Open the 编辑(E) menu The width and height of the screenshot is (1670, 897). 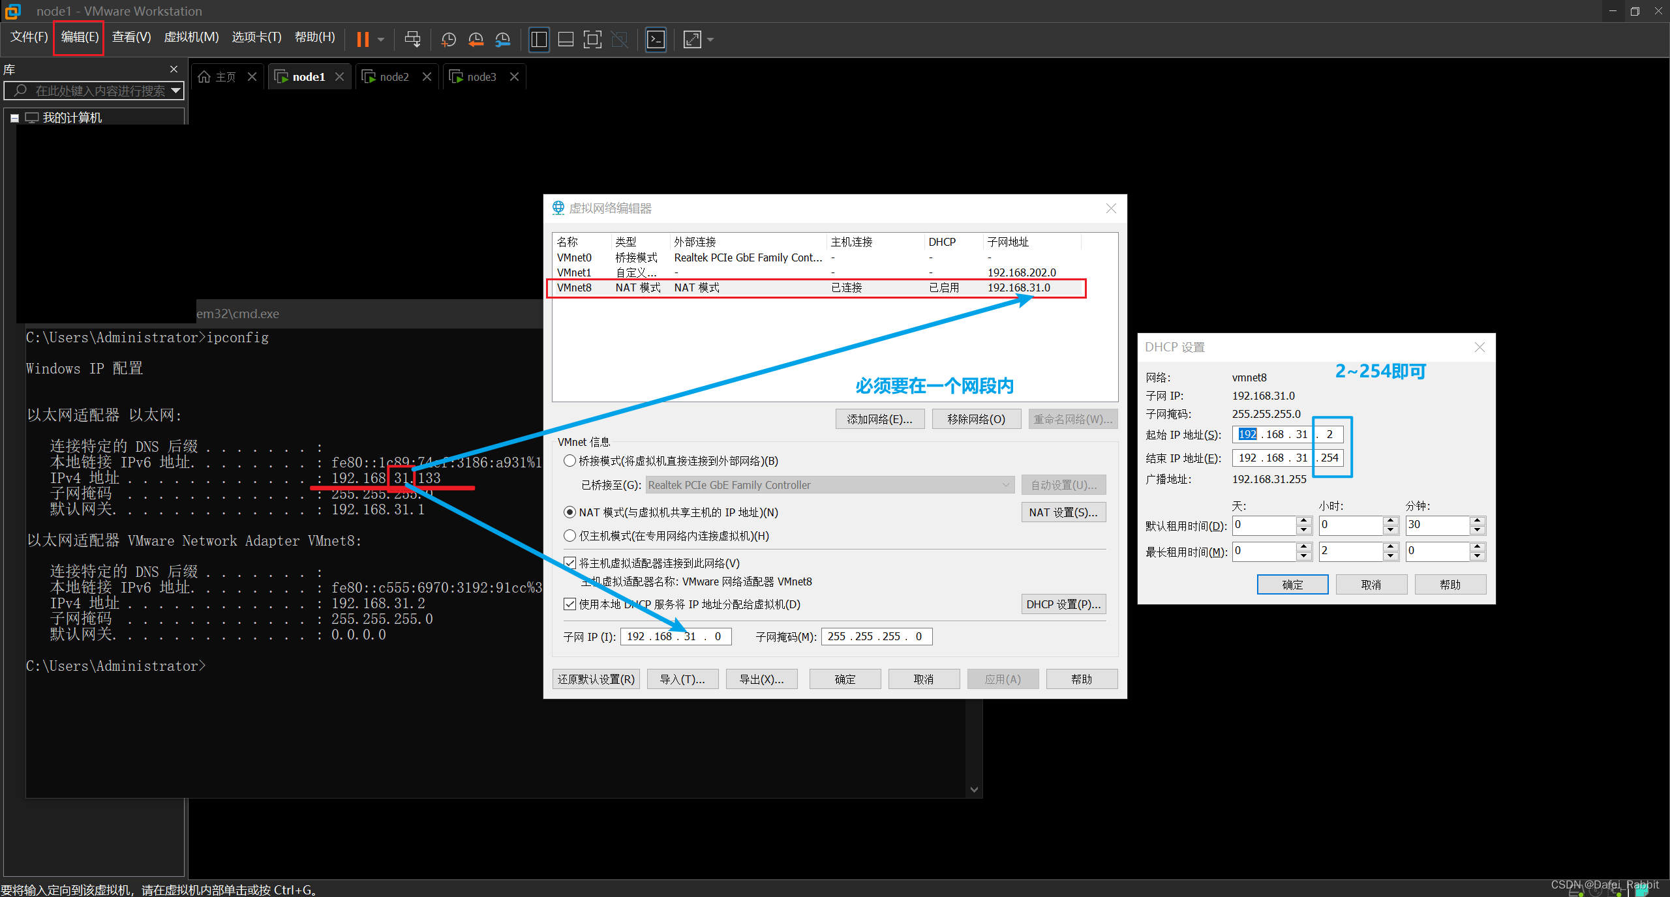pyautogui.click(x=80, y=37)
